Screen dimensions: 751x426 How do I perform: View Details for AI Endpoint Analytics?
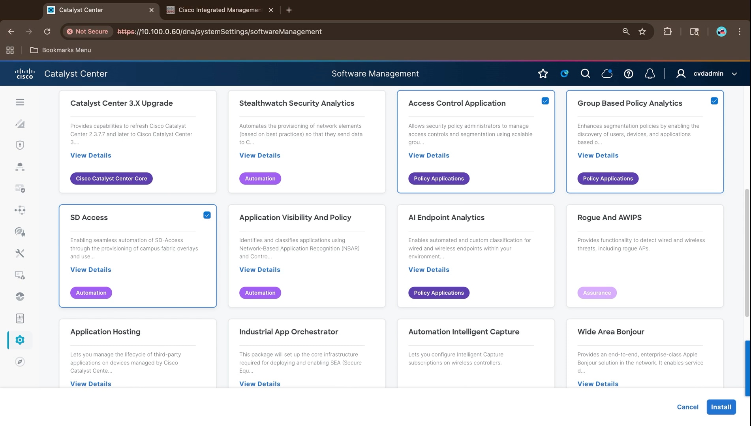[428, 270]
